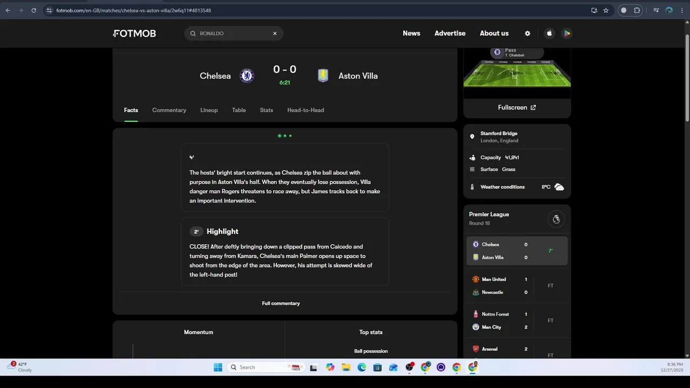
Task: Click the install app icon in address bar
Action: click(x=594, y=10)
